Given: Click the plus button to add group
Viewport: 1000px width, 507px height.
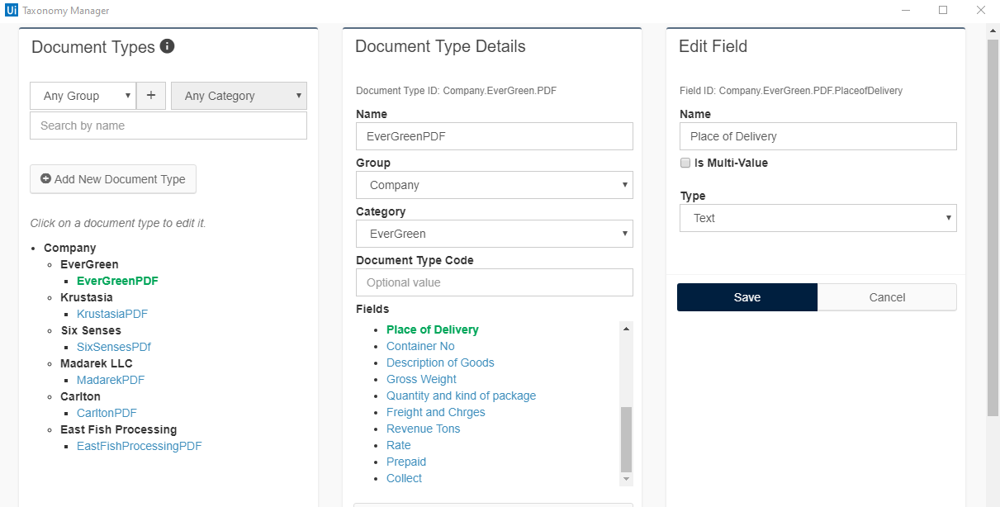Looking at the screenshot, I should pos(150,96).
